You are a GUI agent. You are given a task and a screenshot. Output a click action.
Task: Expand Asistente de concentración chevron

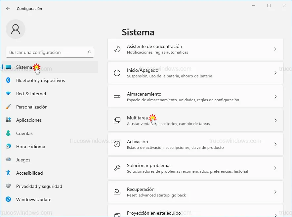click(x=275, y=49)
